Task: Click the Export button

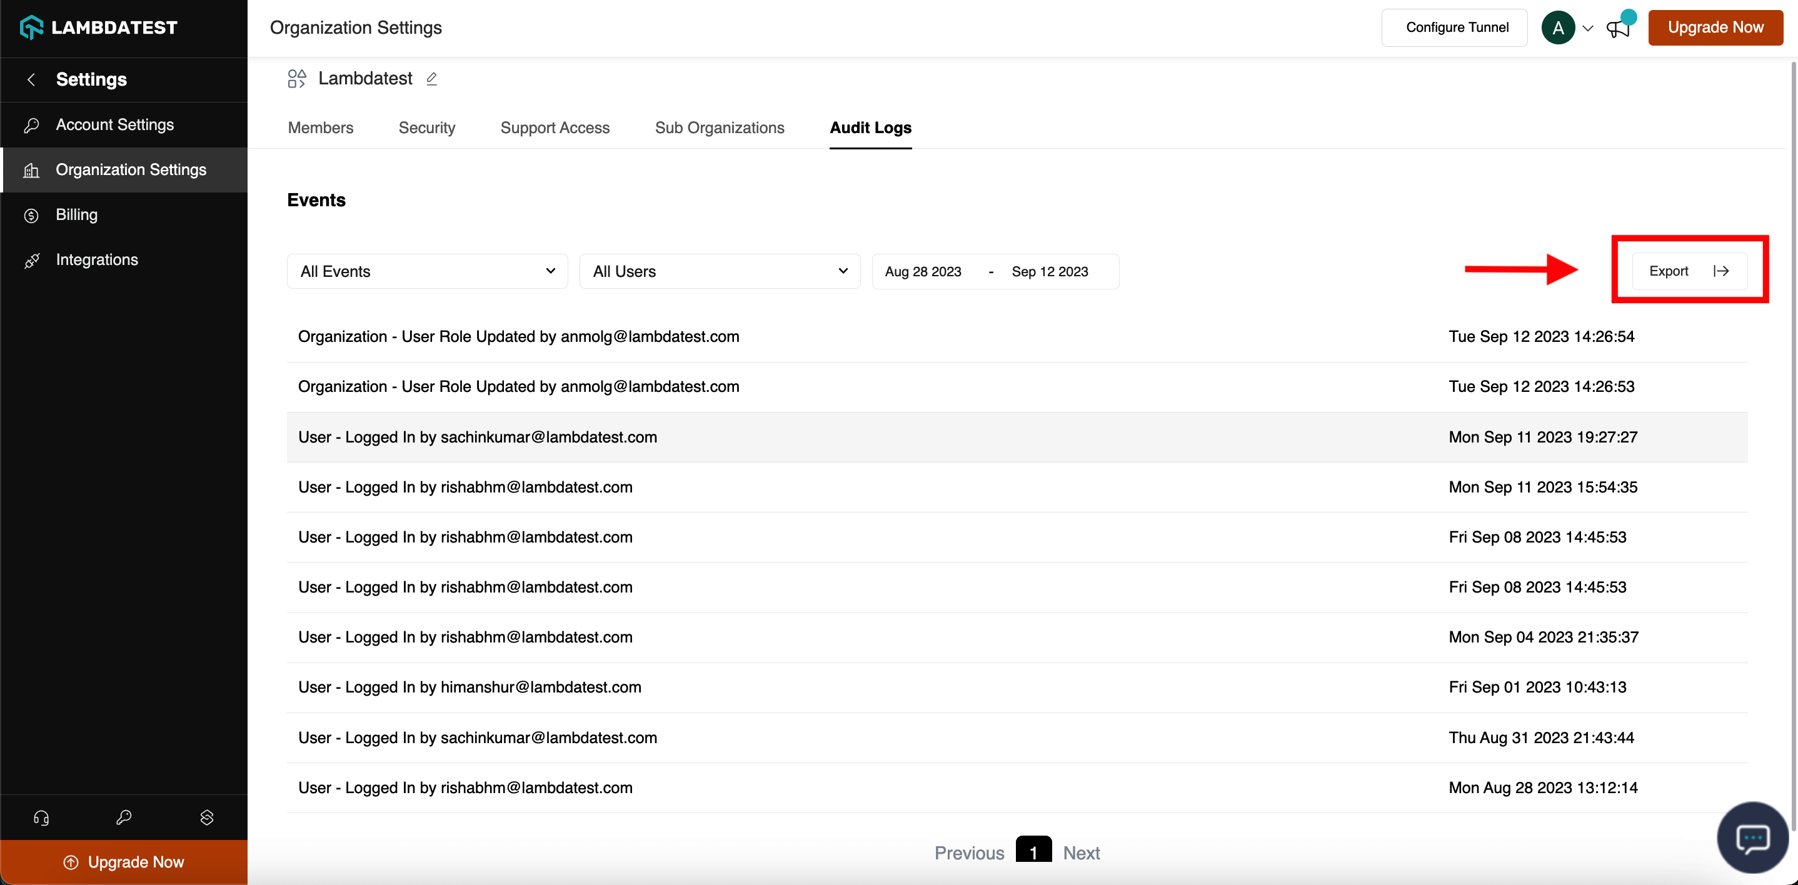Action: [x=1689, y=271]
